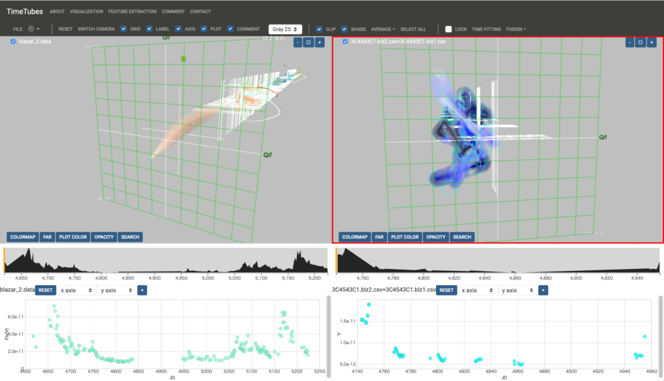
Task: Enable the LOCK checkbox
Action: point(449,29)
